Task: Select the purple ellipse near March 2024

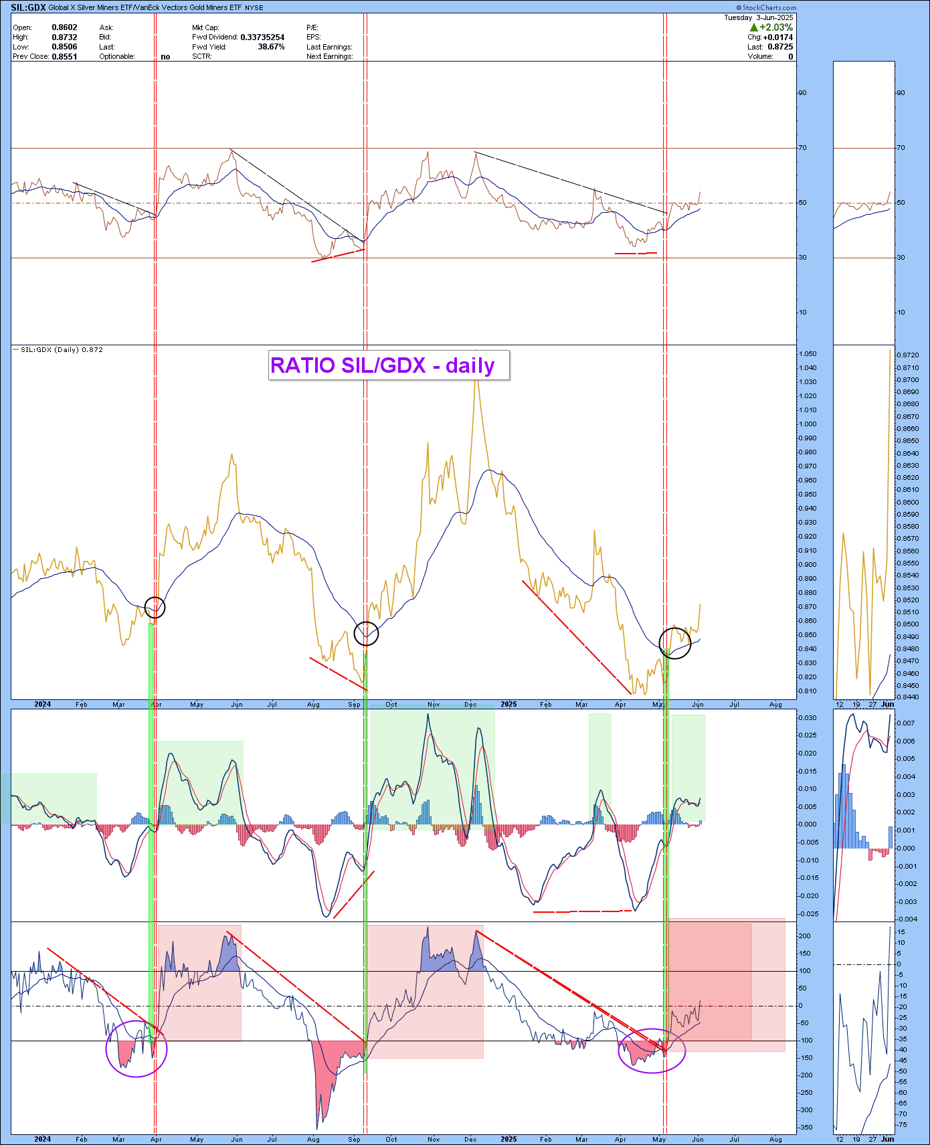Action: (x=136, y=1049)
